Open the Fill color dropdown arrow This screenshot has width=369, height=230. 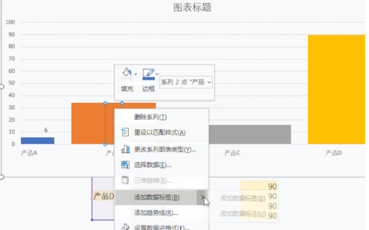[135, 74]
